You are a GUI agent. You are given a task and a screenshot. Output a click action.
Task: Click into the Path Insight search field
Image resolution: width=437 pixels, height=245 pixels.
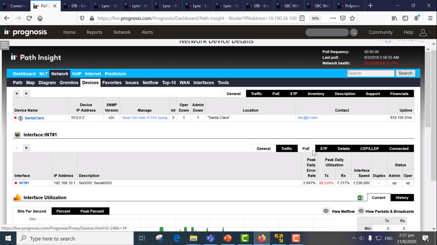pyautogui.click(x=371, y=73)
